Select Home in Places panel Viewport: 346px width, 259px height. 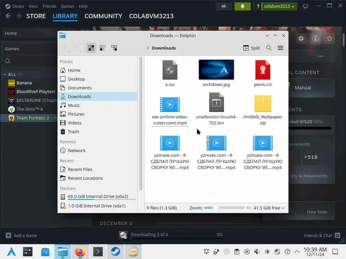(x=98, y=70)
